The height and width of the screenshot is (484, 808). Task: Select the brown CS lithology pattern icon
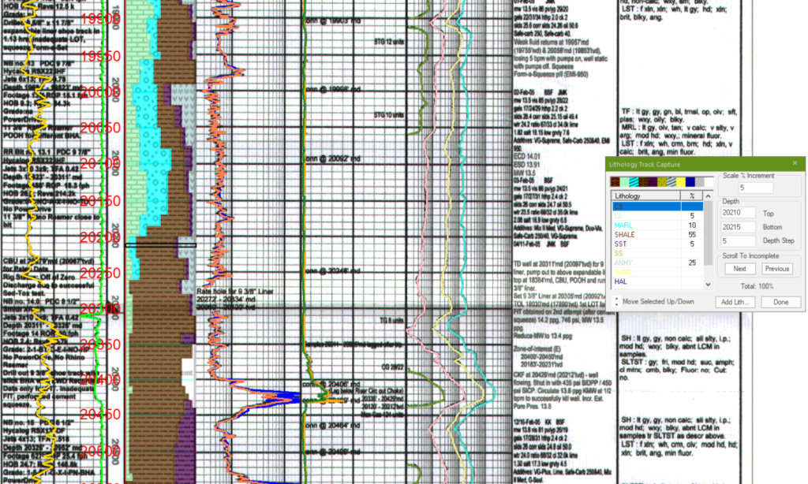tap(615, 182)
